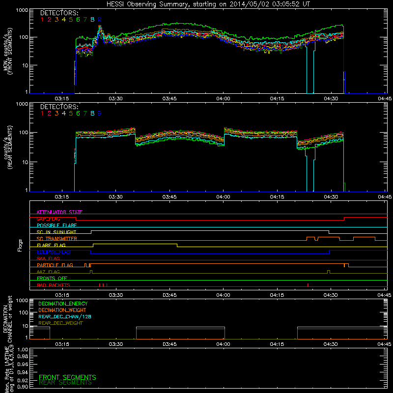Select olive detector 5 in front segments legend

click(x=71, y=20)
